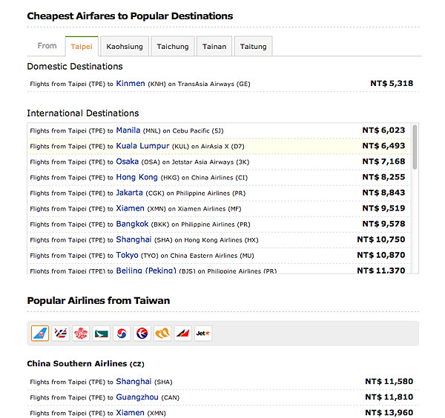Click the Osaka destination link
445x418 pixels.
[x=127, y=162]
